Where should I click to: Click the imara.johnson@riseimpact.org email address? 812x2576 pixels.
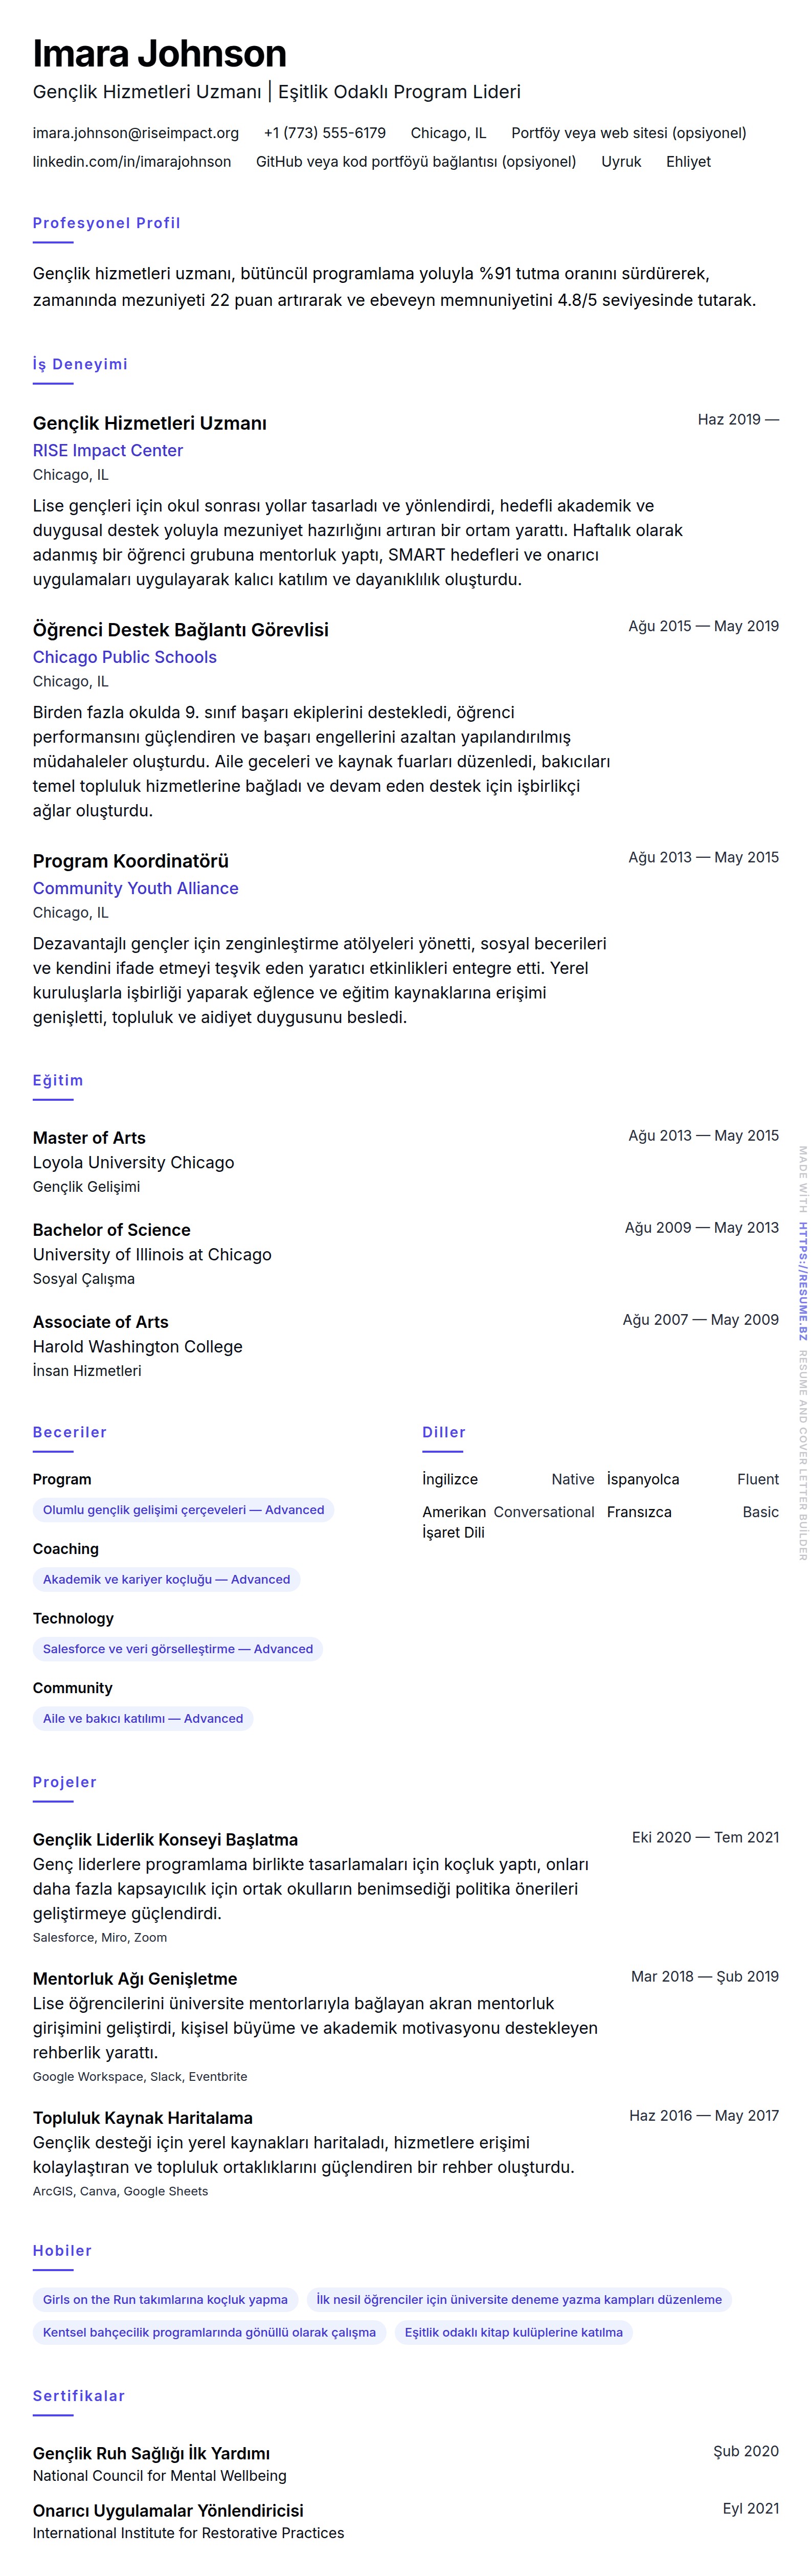click(x=135, y=133)
